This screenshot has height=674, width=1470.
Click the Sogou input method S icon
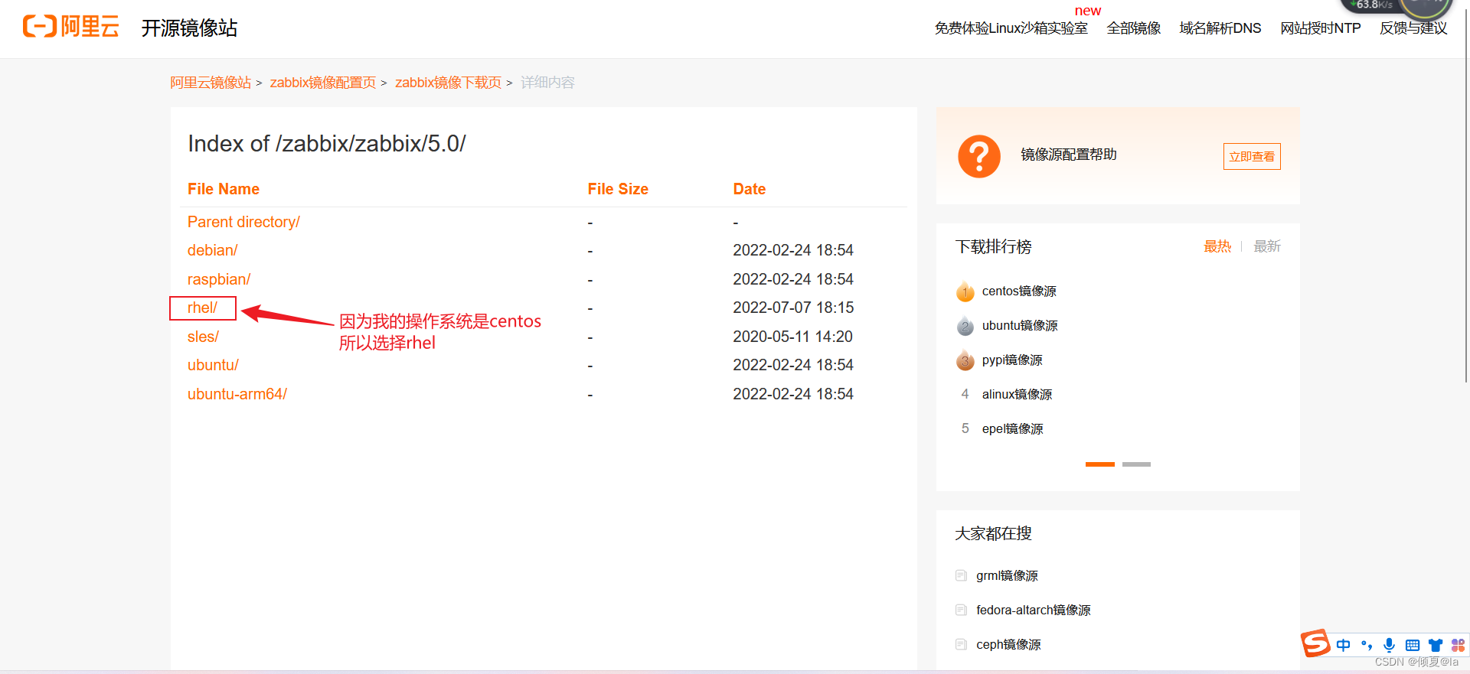[1315, 643]
